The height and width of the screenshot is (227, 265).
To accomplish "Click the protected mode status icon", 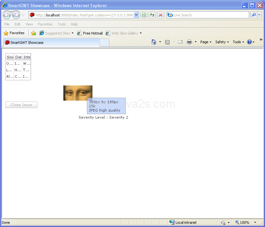I will click(x=223, y=222).
